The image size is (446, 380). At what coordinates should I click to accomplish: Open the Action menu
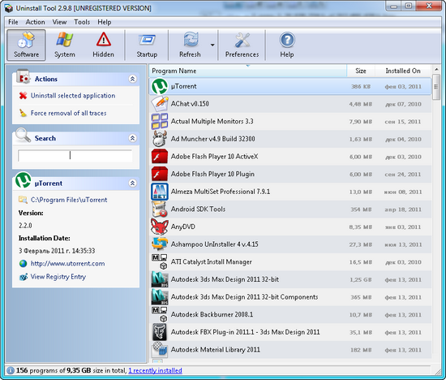point(35,22)
